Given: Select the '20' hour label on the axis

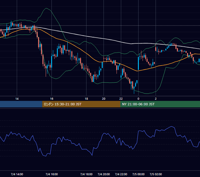Looking at the screenshot, I should [104, 99].
